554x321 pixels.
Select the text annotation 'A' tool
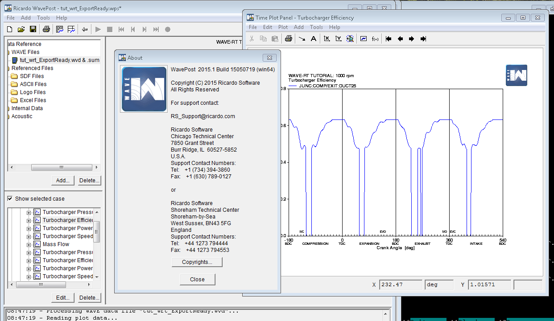(x=314, y=39)
